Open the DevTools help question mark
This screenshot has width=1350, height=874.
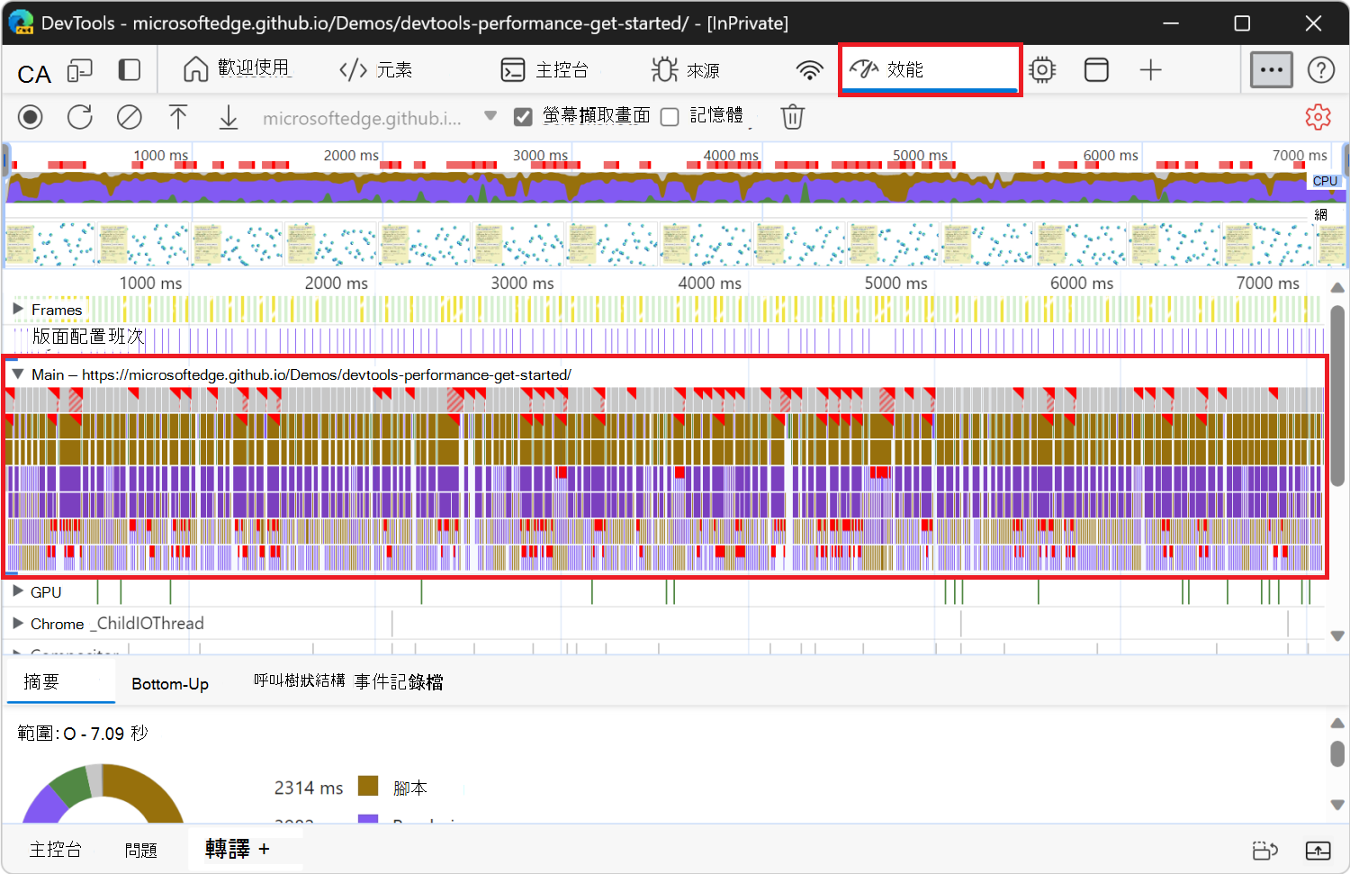pyautogui.click(x=1321, y=69)
